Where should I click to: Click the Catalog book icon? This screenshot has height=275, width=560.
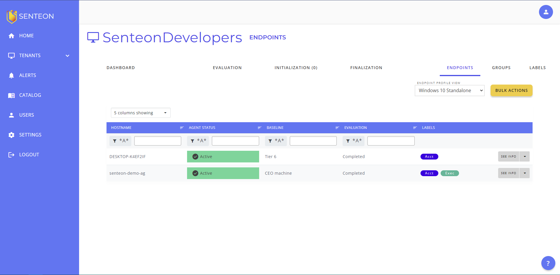click(11, 95)
